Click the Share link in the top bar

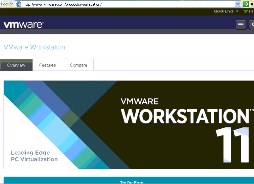click(249, 11)
